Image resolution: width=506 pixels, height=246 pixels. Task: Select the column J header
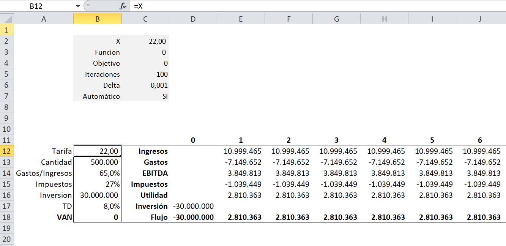point(480,19)
